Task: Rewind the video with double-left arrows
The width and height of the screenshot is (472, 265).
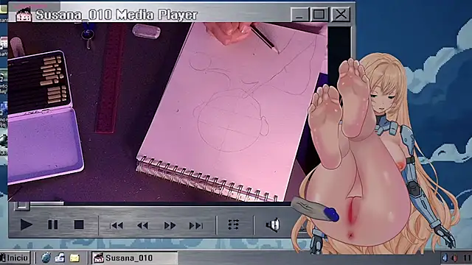Action: [x=142, y=225]
